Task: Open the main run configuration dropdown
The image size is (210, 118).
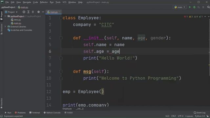Action: pos(180,7)
